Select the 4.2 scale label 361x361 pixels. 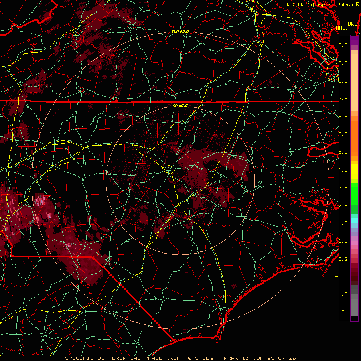click(343, 170)
